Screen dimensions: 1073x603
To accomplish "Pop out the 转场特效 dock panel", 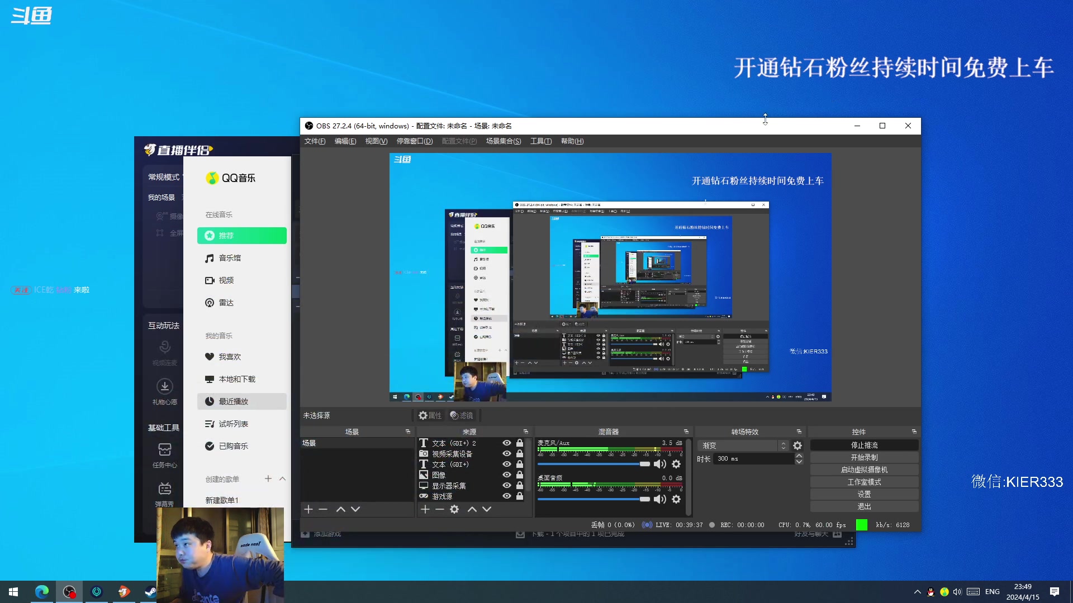I will pyautogui.click(x=799, y=432).
